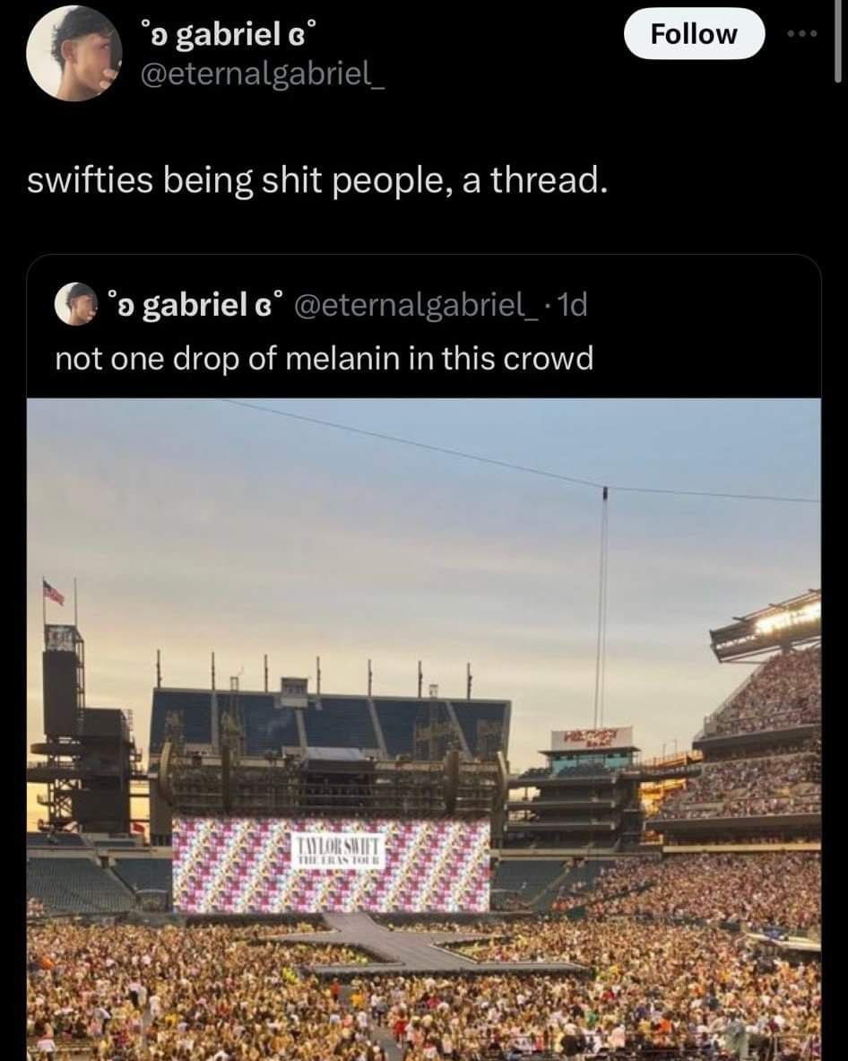Open the more options three-dot menu
Viewport: 848px width, 1061px height.
pyautogui.click(x=801, y=35)
